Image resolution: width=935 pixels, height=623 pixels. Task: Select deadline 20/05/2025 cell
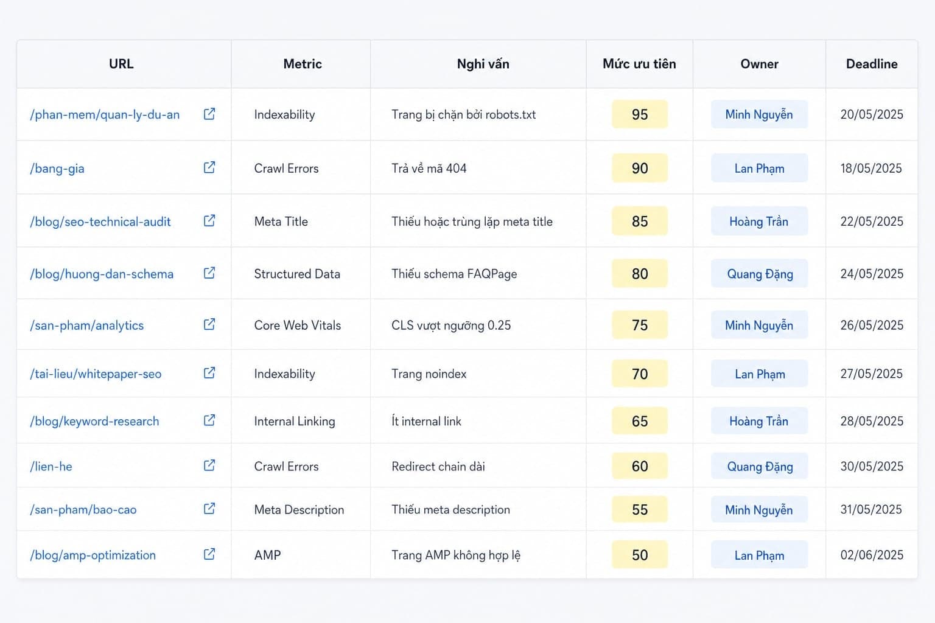pos(872,114)
